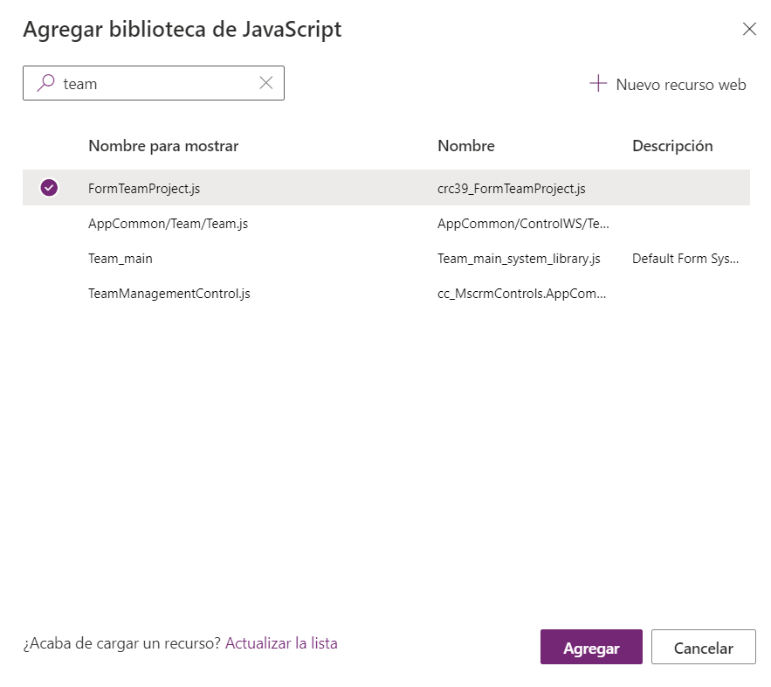This screenshot has width=771, height=687.
Task: Choose the TeamManagementControl.js entry
Action: coord(169,294)
